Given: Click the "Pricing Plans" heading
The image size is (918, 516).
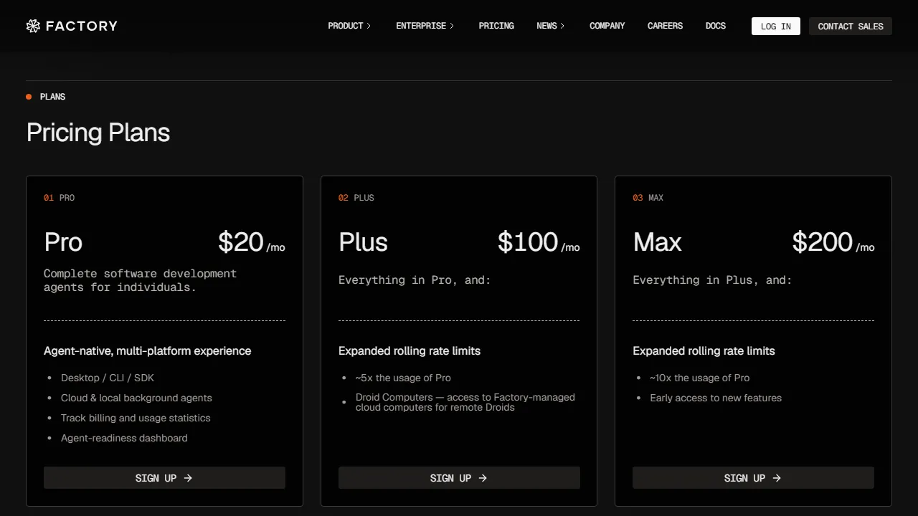Looking at the screenshot, I should pyautogui.click(x=98, y=133).
